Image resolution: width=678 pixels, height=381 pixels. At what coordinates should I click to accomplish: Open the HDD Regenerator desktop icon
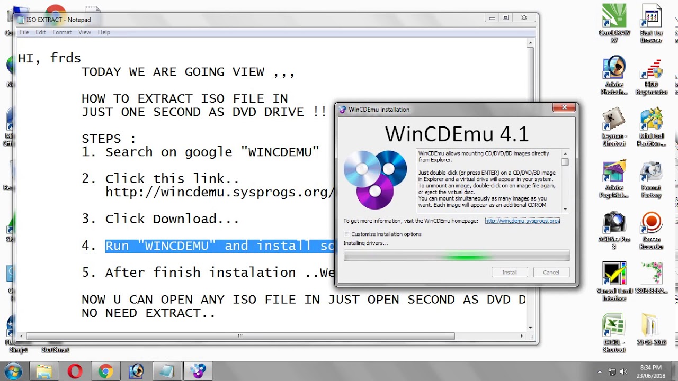[651, 75]
